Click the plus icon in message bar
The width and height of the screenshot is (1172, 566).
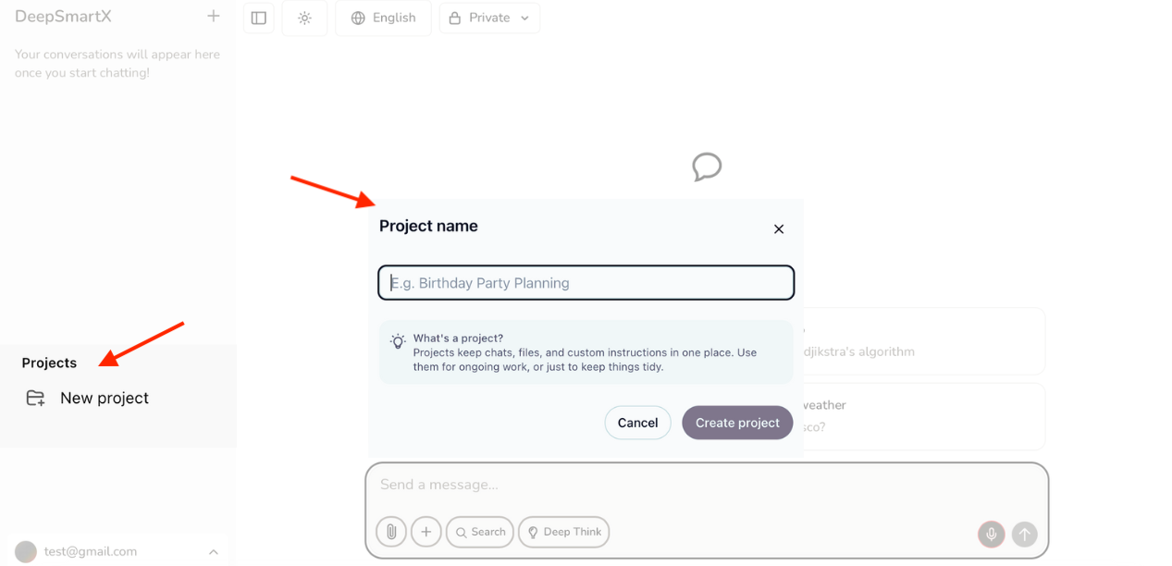coord(426,532)
